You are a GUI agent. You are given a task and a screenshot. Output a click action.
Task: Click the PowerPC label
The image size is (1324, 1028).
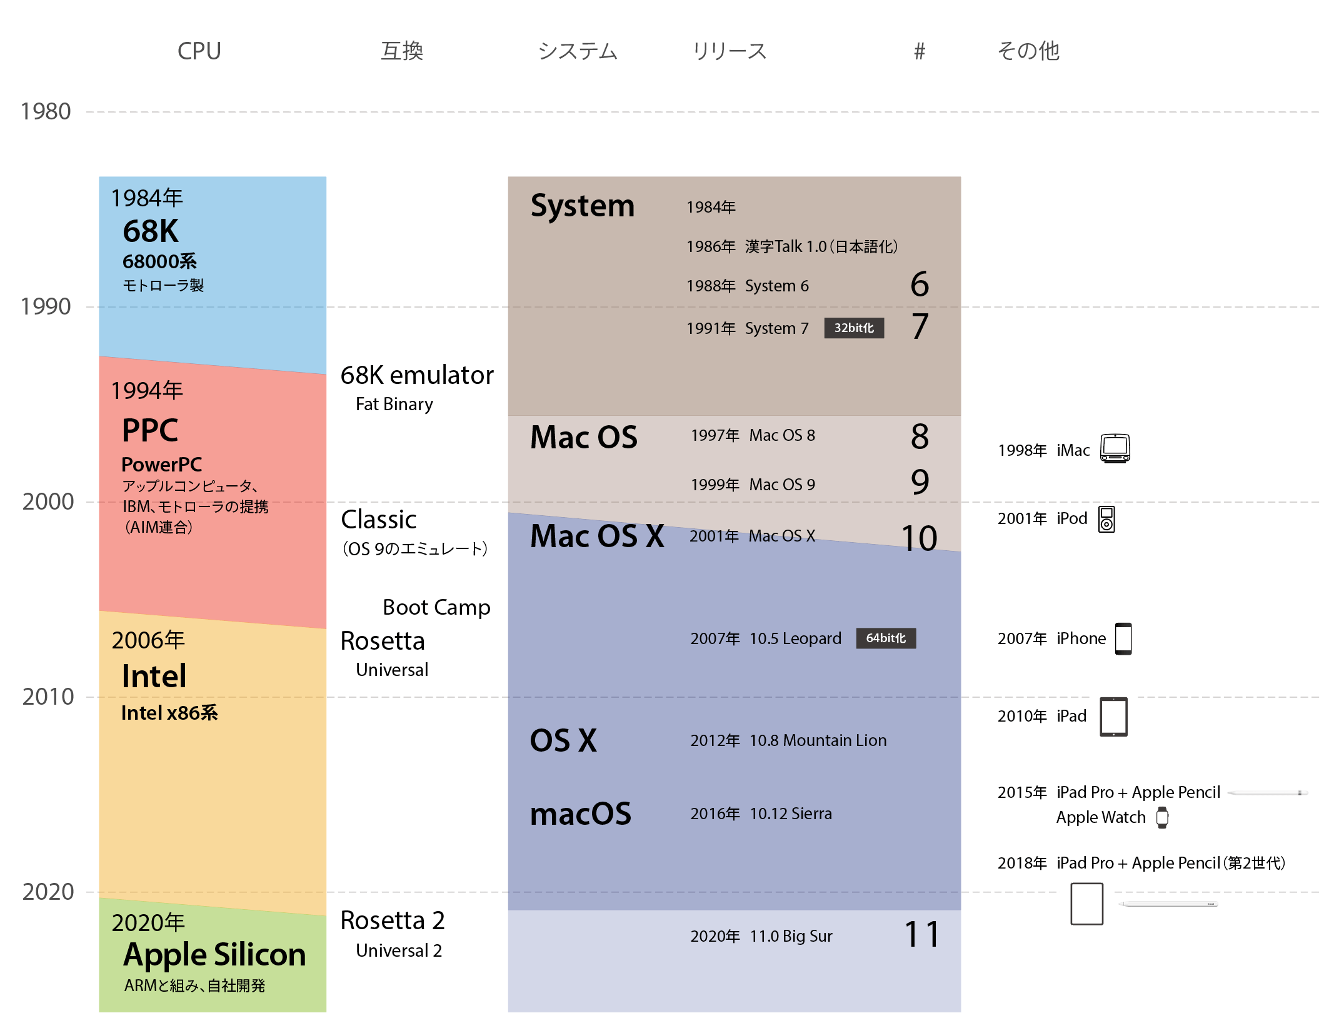click(161, 465)
